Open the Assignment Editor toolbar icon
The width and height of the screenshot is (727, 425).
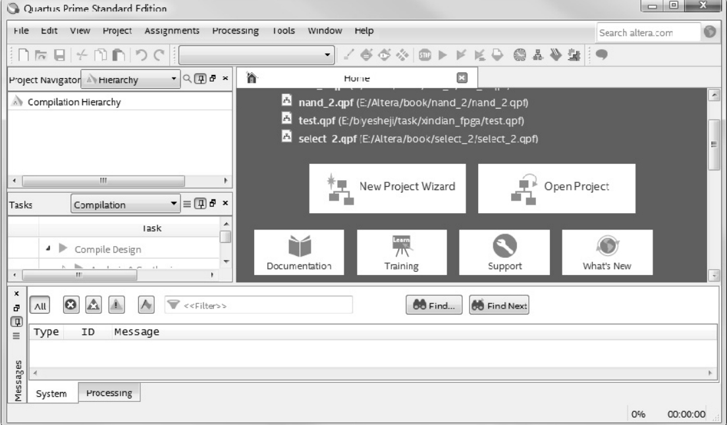tap(366, 55)
